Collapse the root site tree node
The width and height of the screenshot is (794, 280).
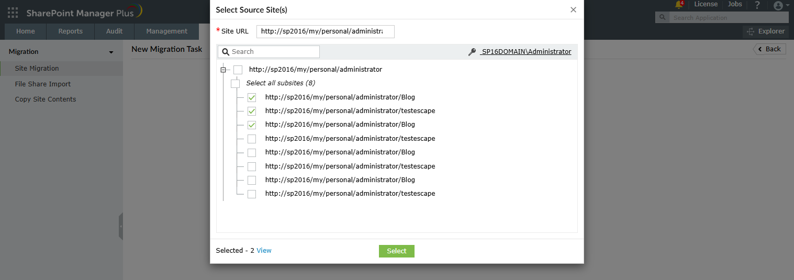coord(223,70)
